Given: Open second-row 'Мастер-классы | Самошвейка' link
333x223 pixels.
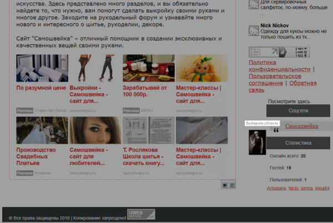Looking at the screenshot, I should click(199, 156).
